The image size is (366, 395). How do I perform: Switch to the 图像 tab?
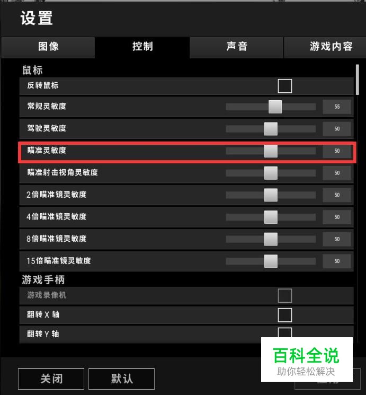coord(48,47)
